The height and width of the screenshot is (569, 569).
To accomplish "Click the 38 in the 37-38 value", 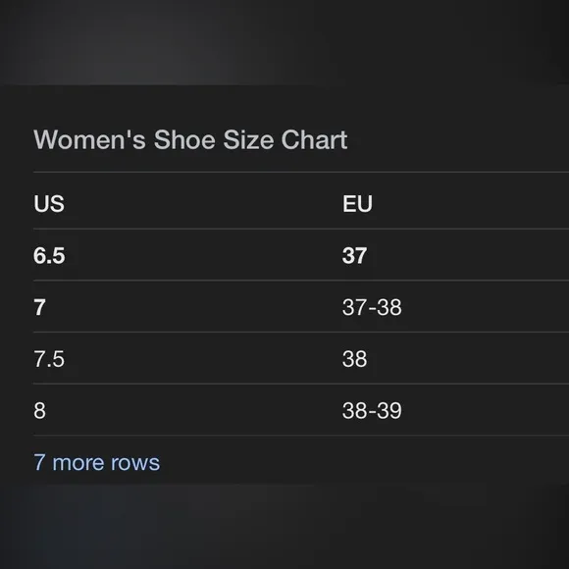I will pyautogui.click(x=389, y=307).
